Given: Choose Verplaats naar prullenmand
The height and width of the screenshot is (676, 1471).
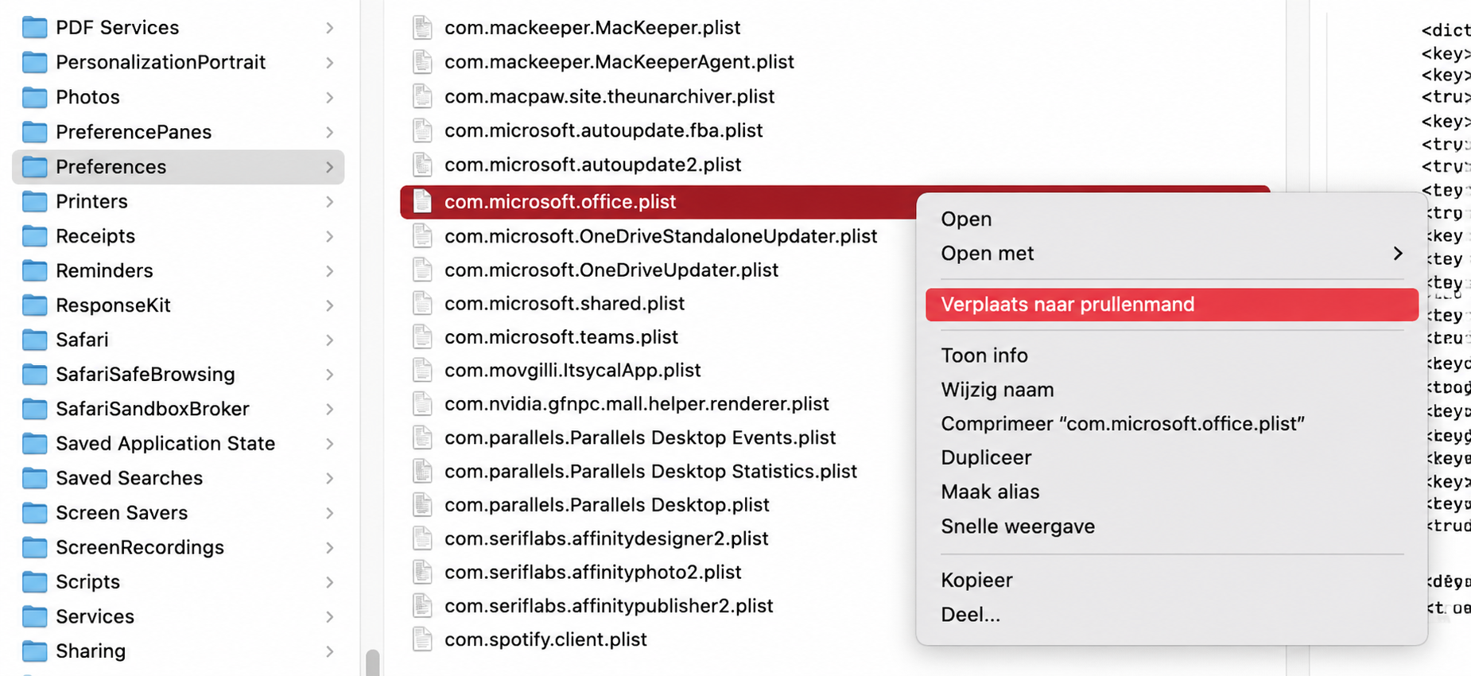Looking at the screenshot, I should click(1171, 305).
